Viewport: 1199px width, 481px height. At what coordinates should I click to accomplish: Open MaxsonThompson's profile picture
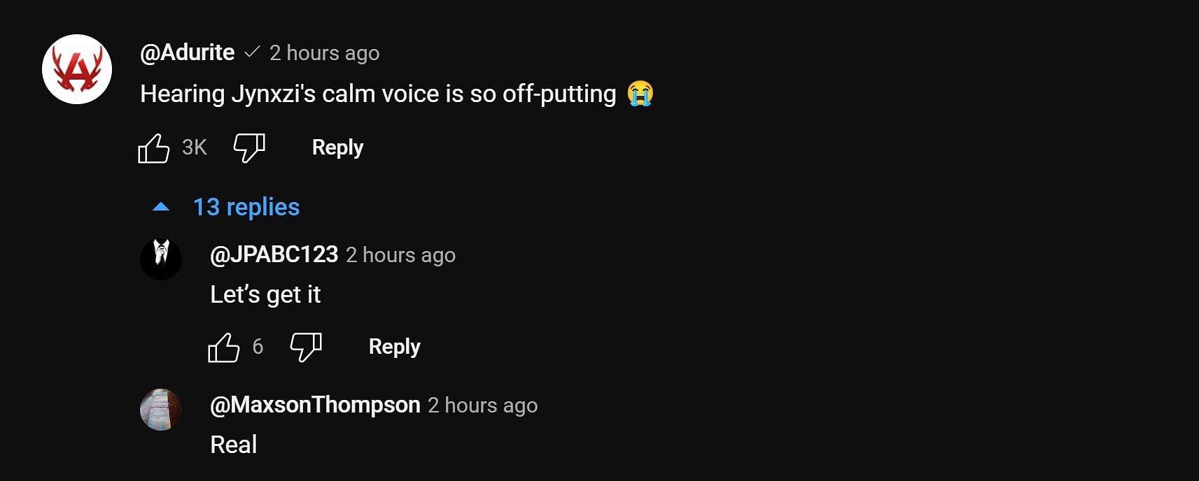pyautogui.click(x=161, y=410)
